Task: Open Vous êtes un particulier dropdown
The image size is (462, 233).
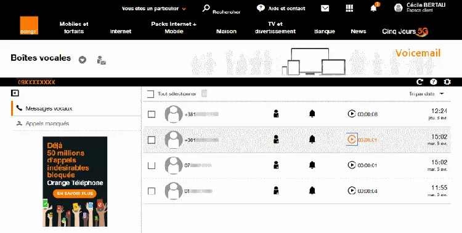Action: pyautogui.click(x=154, y=9)
